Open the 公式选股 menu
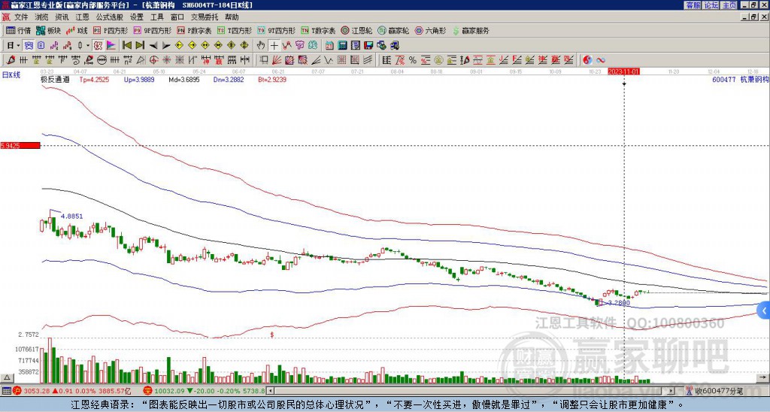This screenshot has height=412, width=770. pyautogui.click(x=110, y=17)
